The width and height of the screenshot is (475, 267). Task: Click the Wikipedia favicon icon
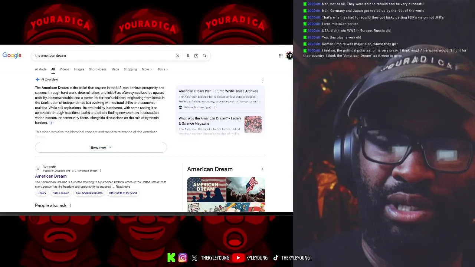tap(38, 169)
